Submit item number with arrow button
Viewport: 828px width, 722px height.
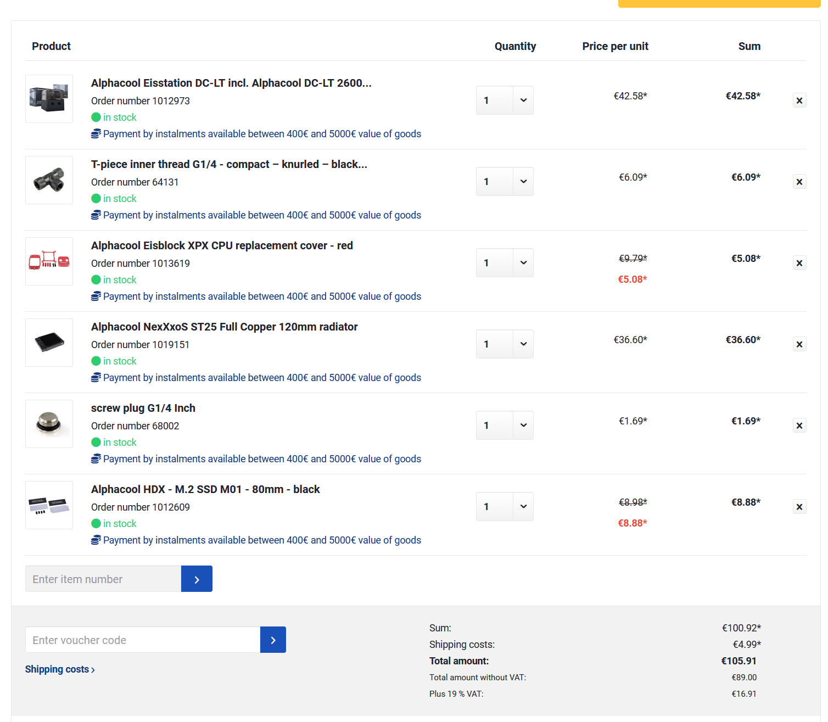[x=197, y=579]
